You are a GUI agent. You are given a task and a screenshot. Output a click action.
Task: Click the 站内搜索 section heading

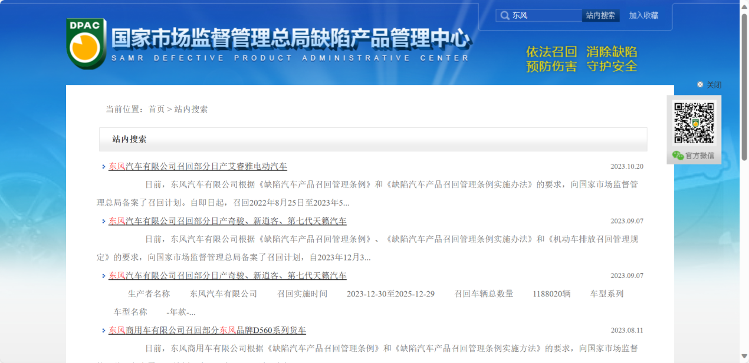pyautogui.click(x=129, y=140)
